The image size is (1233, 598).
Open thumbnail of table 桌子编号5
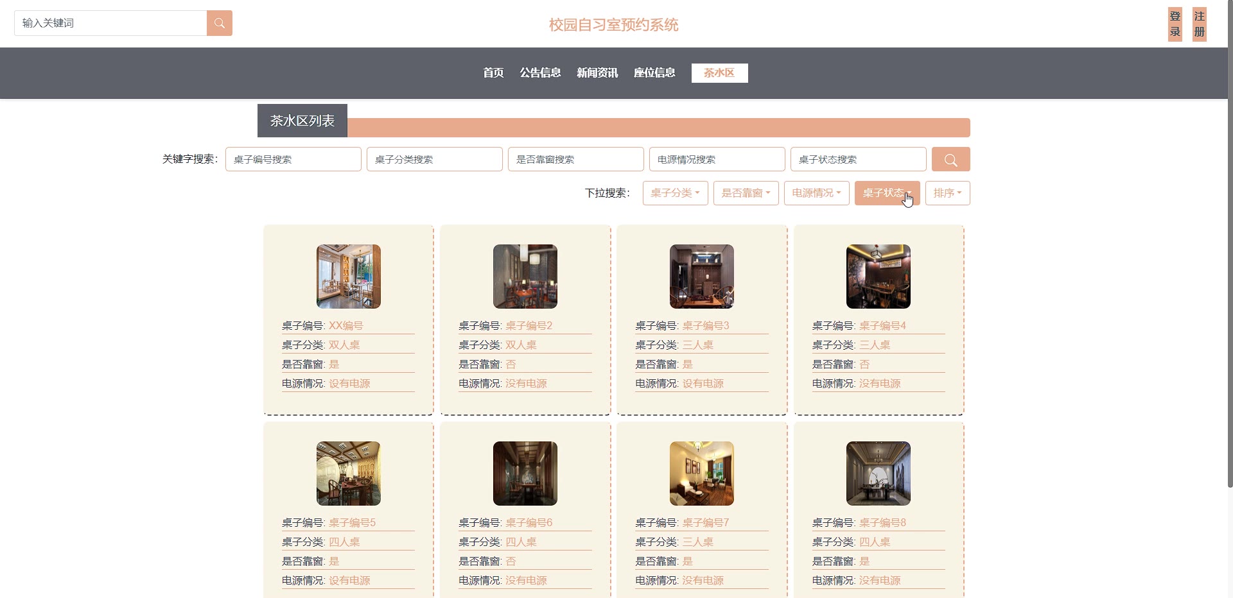(x=349, y=474)
